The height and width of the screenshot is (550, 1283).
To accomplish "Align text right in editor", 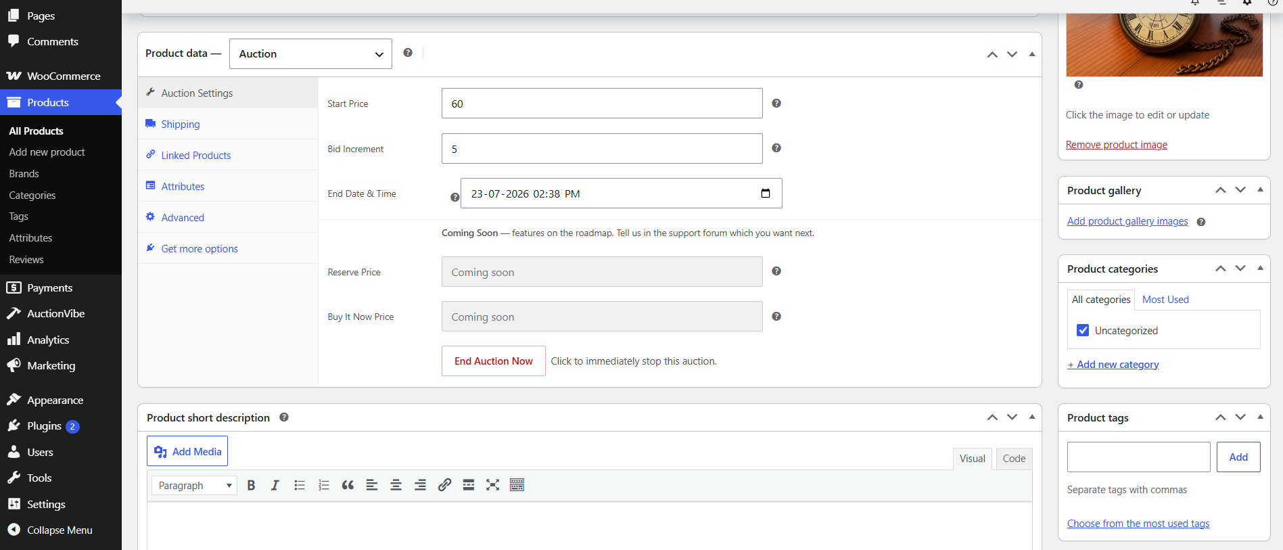I will 420,485.
